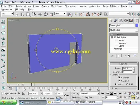The image size is (140, 105).
Task: Choose the Rectangular Selection Region tool
Action: click(28, 14)
